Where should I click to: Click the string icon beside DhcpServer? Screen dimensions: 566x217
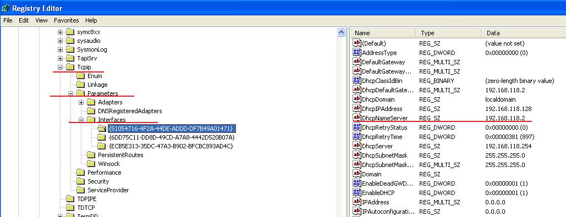point(357,146)
